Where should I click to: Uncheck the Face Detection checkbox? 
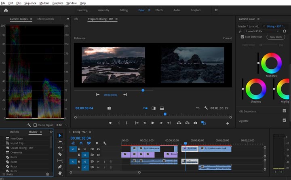(242, 37)
